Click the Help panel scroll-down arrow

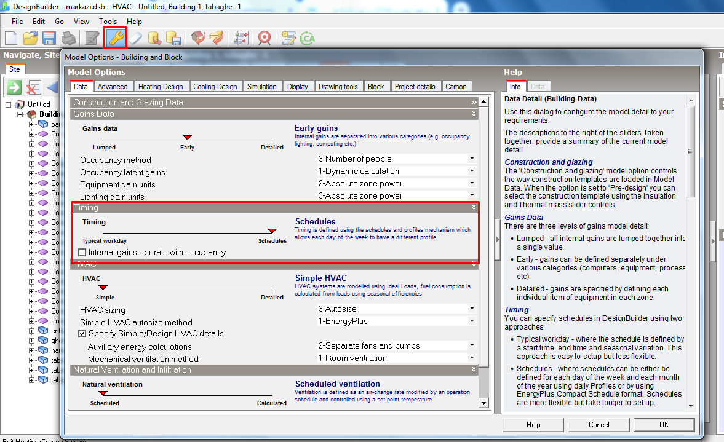[x=691, y=406]
